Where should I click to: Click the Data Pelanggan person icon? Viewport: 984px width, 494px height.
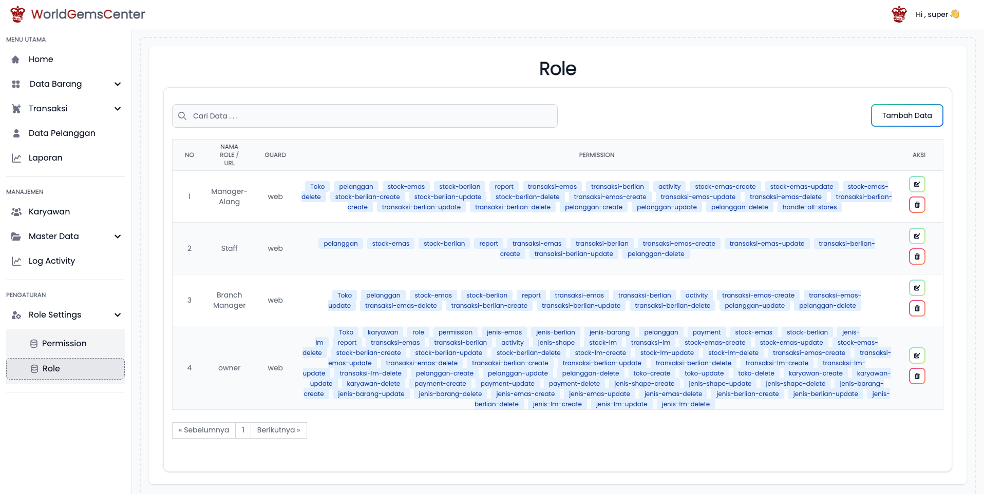pyautogui.click(x=16, y=133)
